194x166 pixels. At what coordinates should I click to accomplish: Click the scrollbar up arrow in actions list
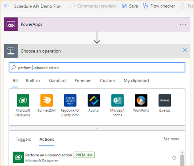[x=182, y=153]
